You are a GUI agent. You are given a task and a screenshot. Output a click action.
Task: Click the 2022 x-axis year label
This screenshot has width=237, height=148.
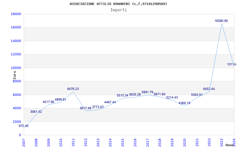tap(209, 143)
